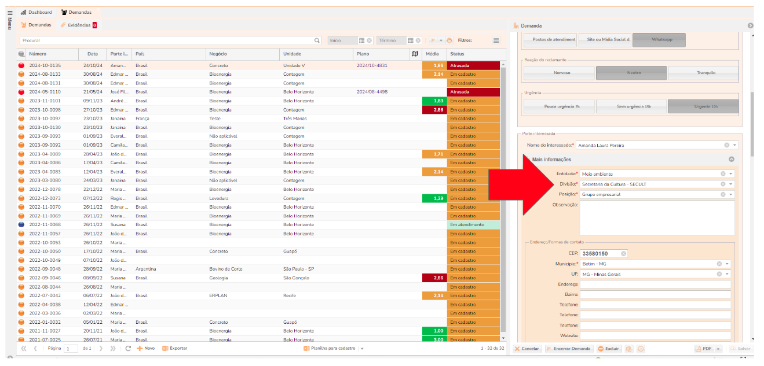Viewport: 764px width, 366px height.
Task: Go to previous page icon
Action: pyautogui.click(x=35, y=349)
